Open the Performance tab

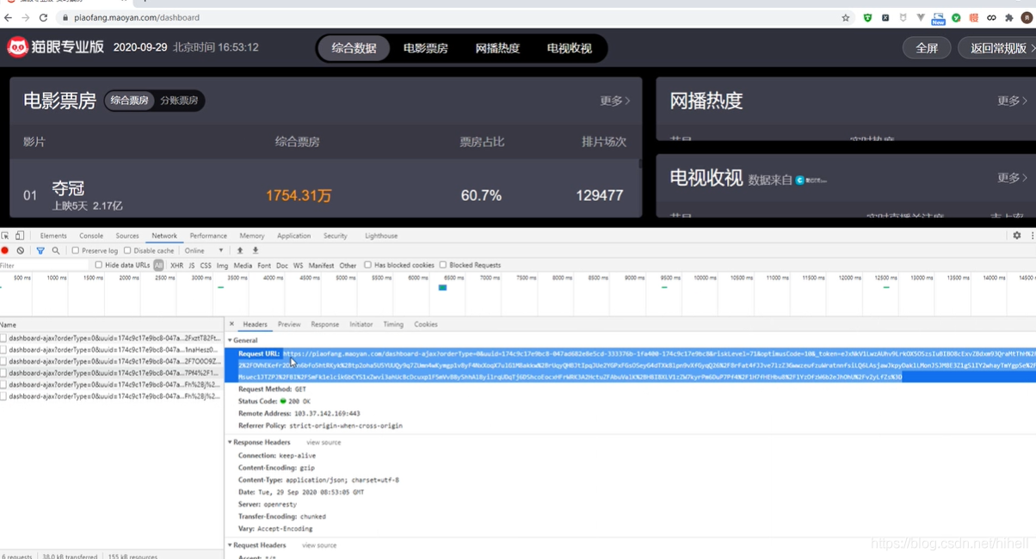(208, 236)
